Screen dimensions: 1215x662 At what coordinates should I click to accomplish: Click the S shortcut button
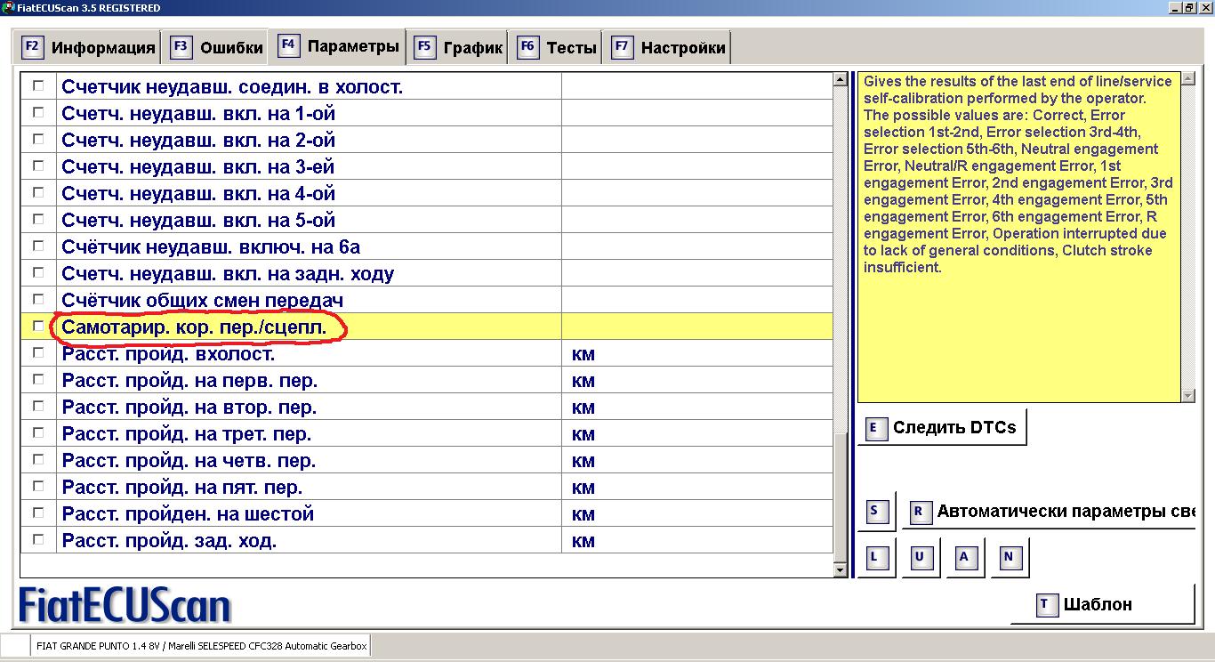(x=874, y=511)
